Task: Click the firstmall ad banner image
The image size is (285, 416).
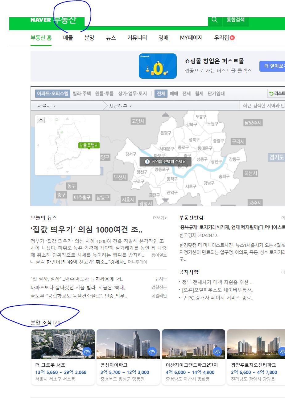Action: [158, 66]
